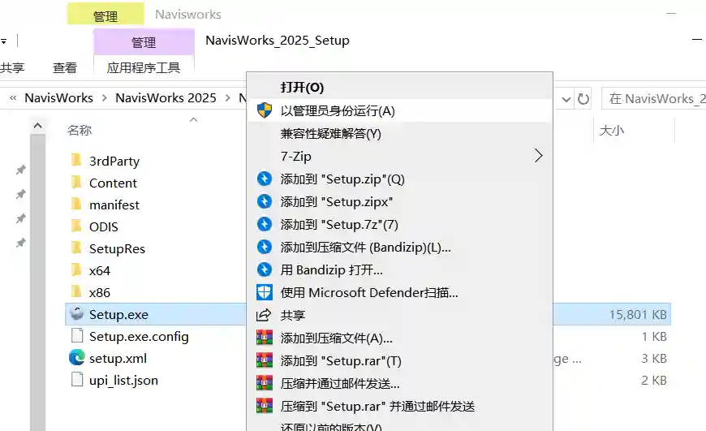Viewport: 706px width, 431px height.
Task: Click the breadcrumb chevron after NavisWorks
Action: [x=104, y=98]
